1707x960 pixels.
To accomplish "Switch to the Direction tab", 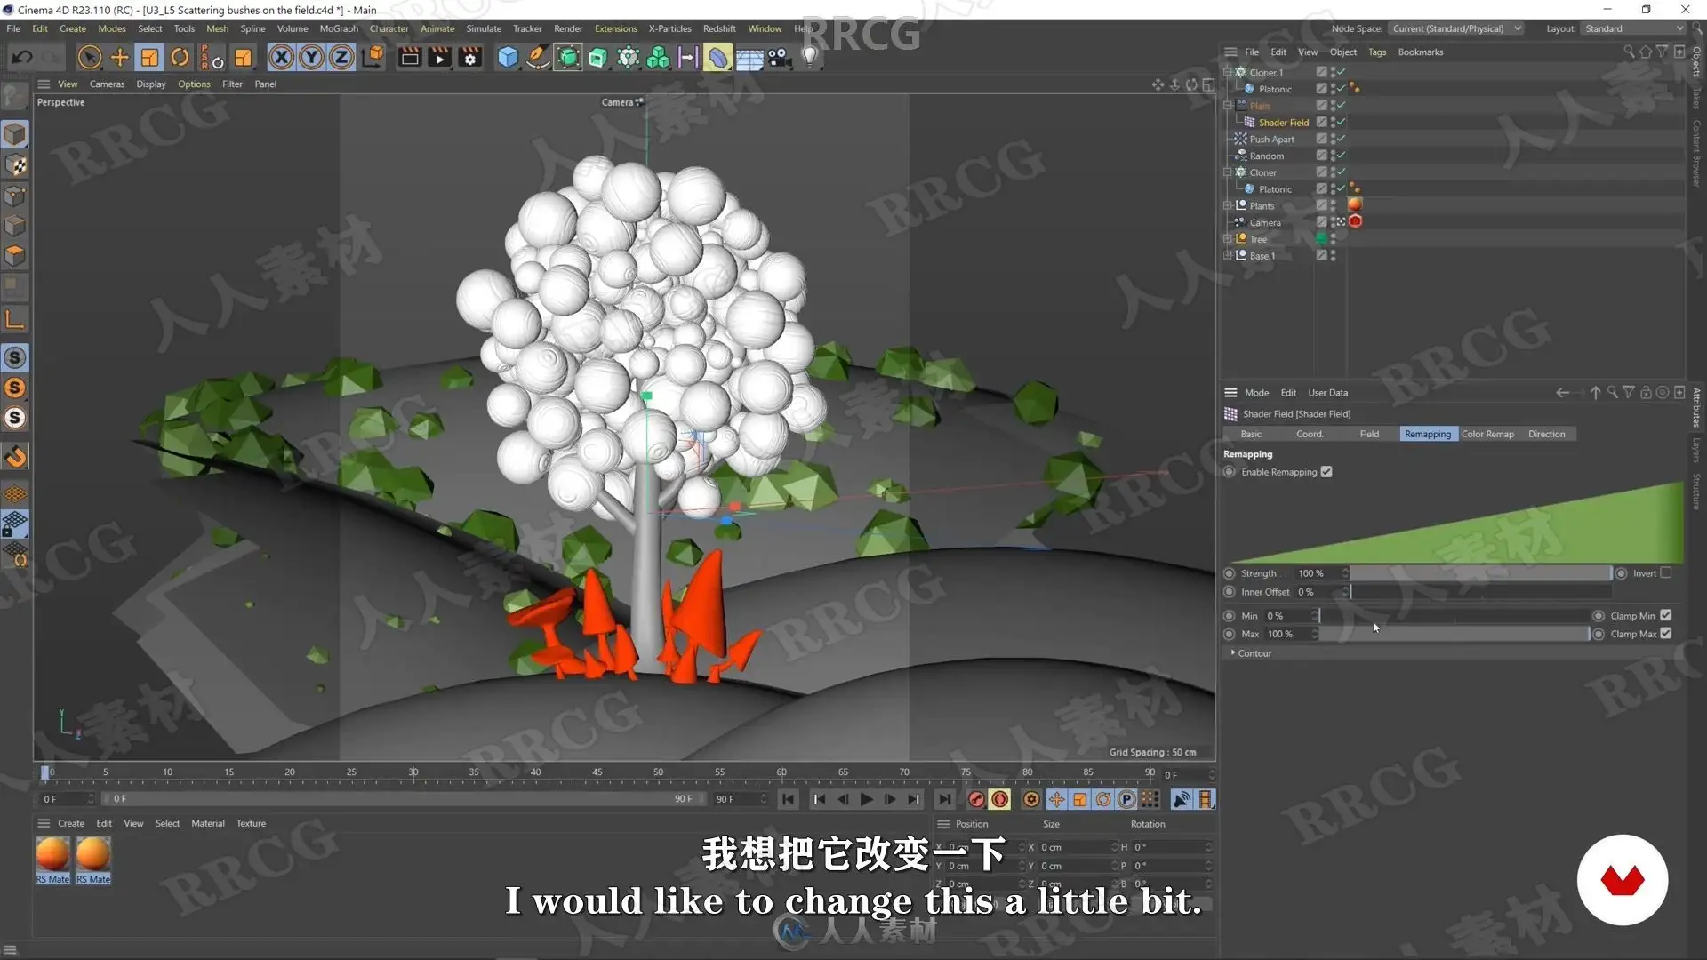I will click(1547, 434).
